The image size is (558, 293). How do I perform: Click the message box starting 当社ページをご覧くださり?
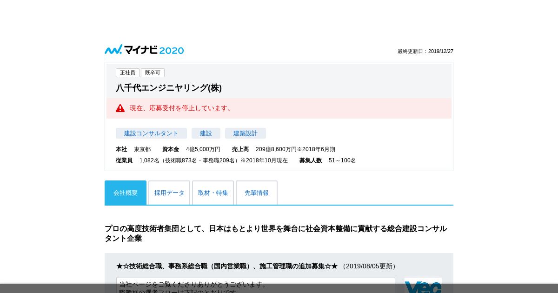(x=256, y=286)
